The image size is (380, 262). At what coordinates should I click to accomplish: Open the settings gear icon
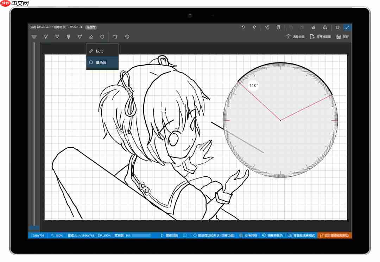click(337, 27)
